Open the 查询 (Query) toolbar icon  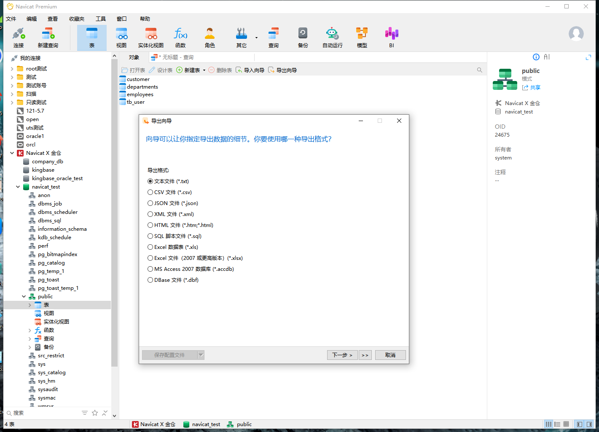pos(274,38)
